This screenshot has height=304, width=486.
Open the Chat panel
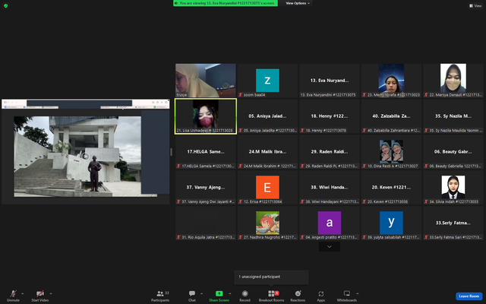click(192, 296)
